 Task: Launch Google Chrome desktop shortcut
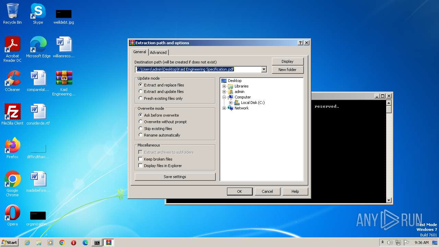coord(12,184)
